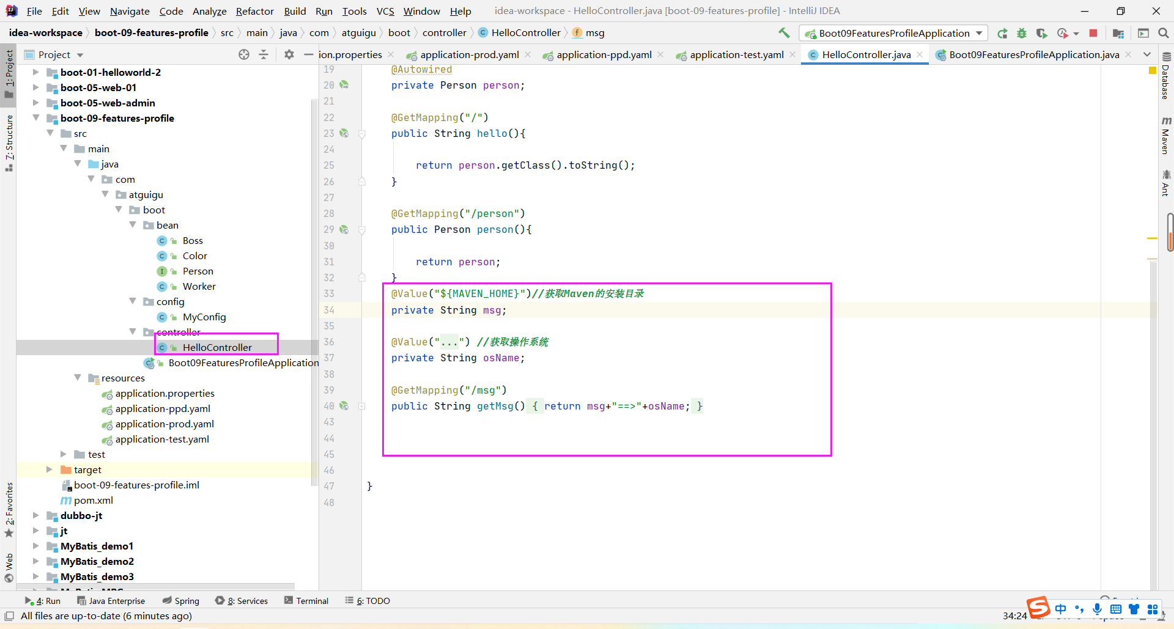Toggle the Database side panel
1174x629 pixels.
coord(1165,76)
